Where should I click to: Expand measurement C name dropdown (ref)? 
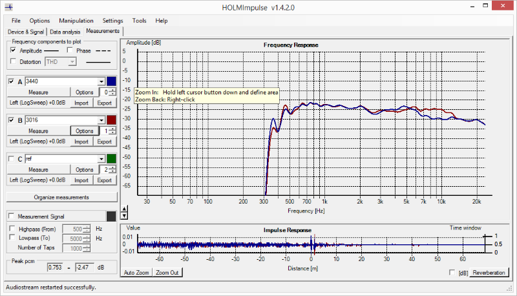point(101,159)
